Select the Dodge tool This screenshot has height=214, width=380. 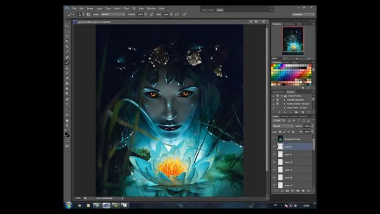click(x=67, y=94)
